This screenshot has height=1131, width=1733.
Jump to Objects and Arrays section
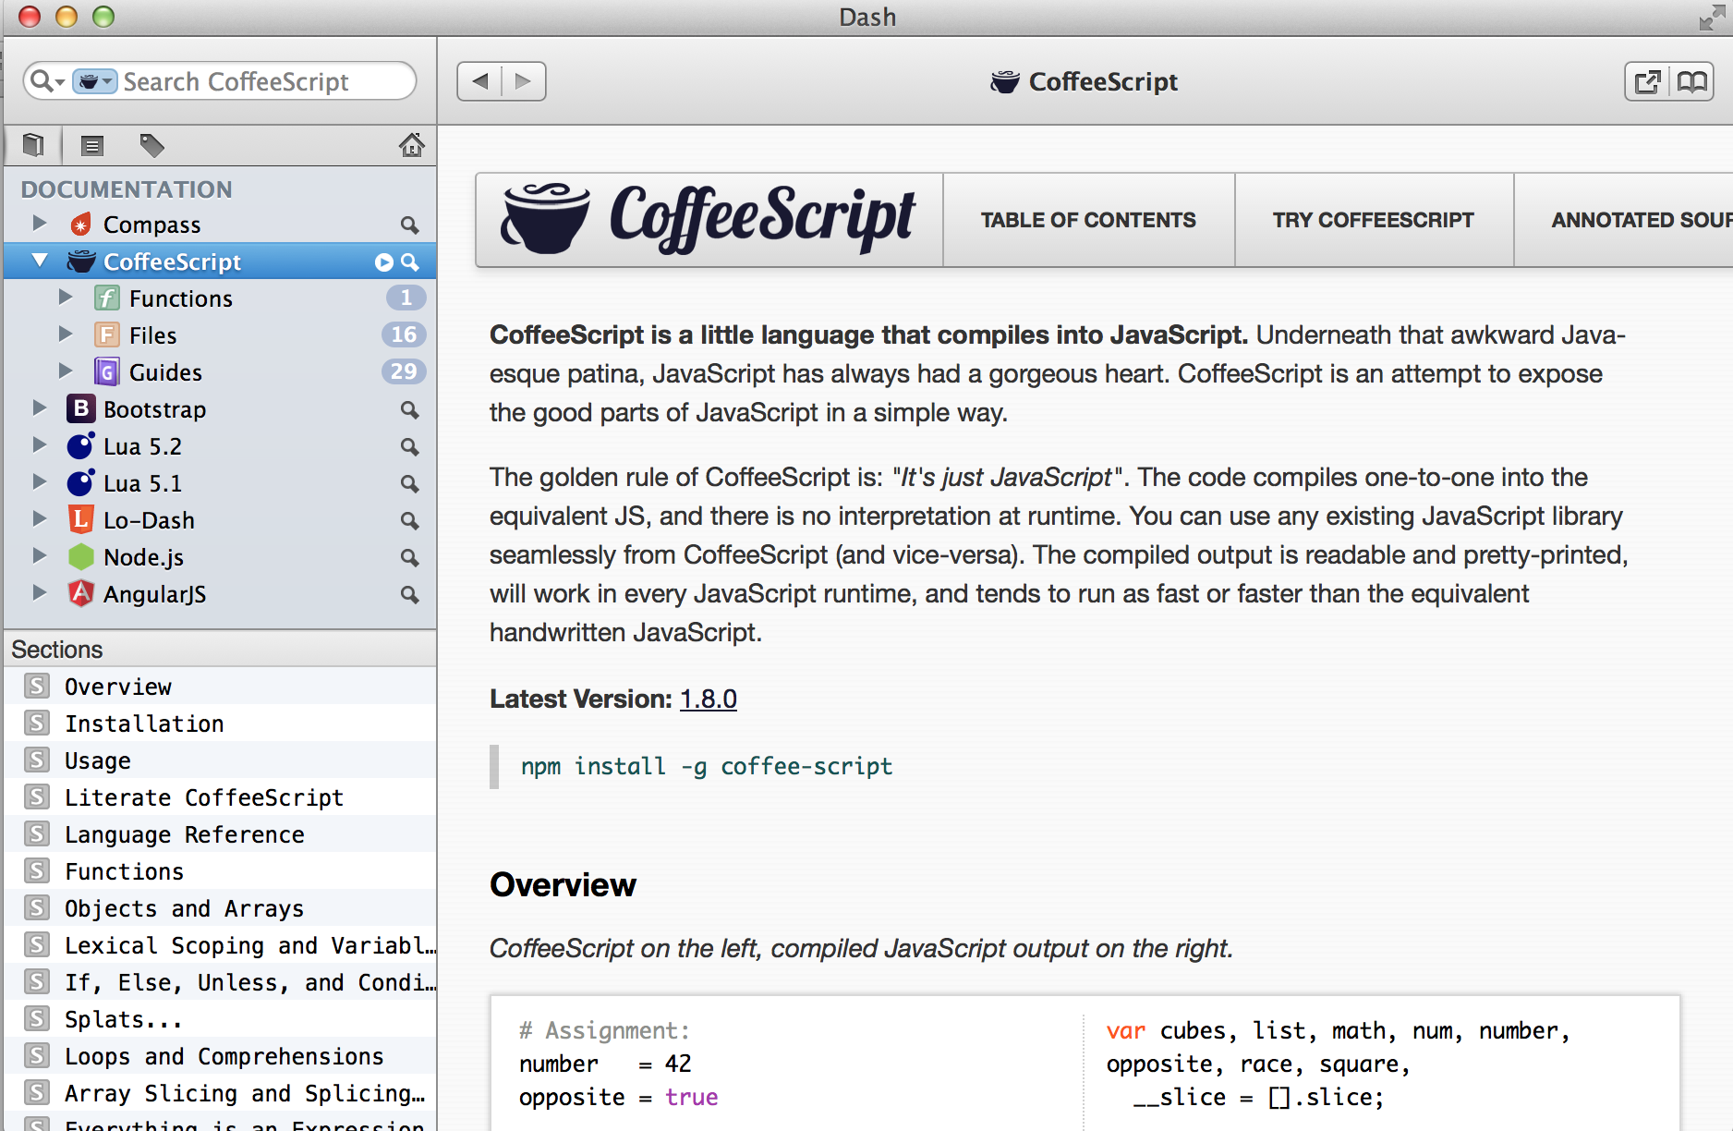[x=220, y=907]
